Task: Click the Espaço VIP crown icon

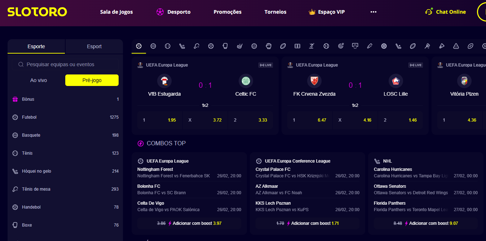Action: coord(312,12)
